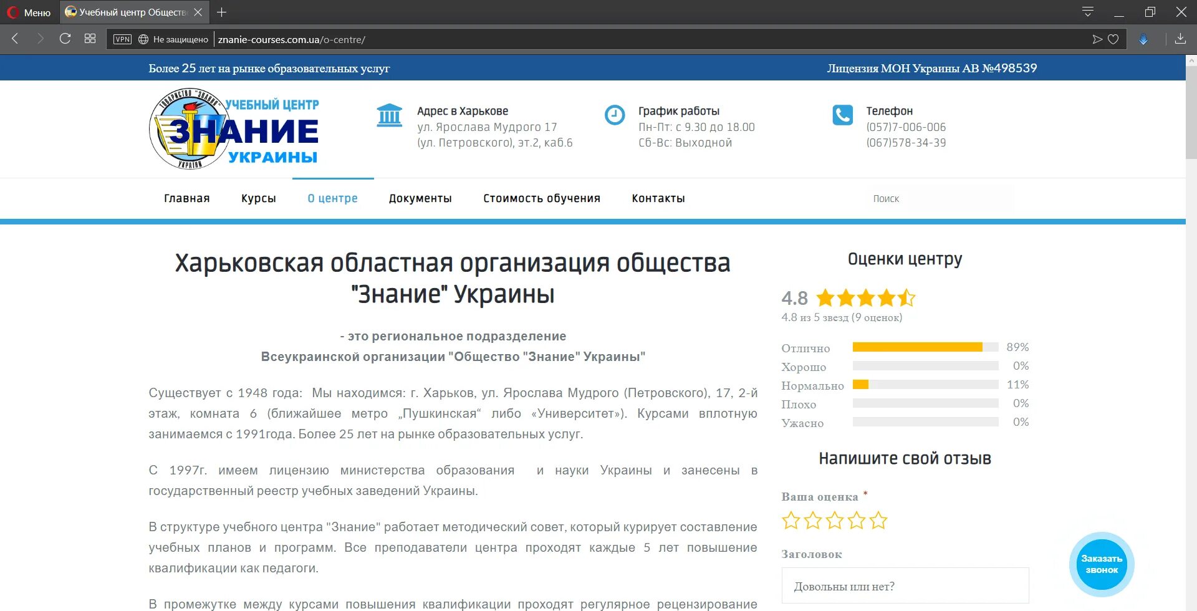The height and width of the screenshot is (611, 1197).
Task: Click the blue download arrow extension icon
Action: point(1143,39)
